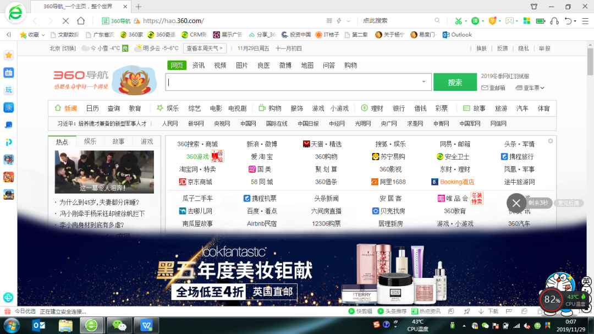Click the 北京 [切换] city switch

63,48
